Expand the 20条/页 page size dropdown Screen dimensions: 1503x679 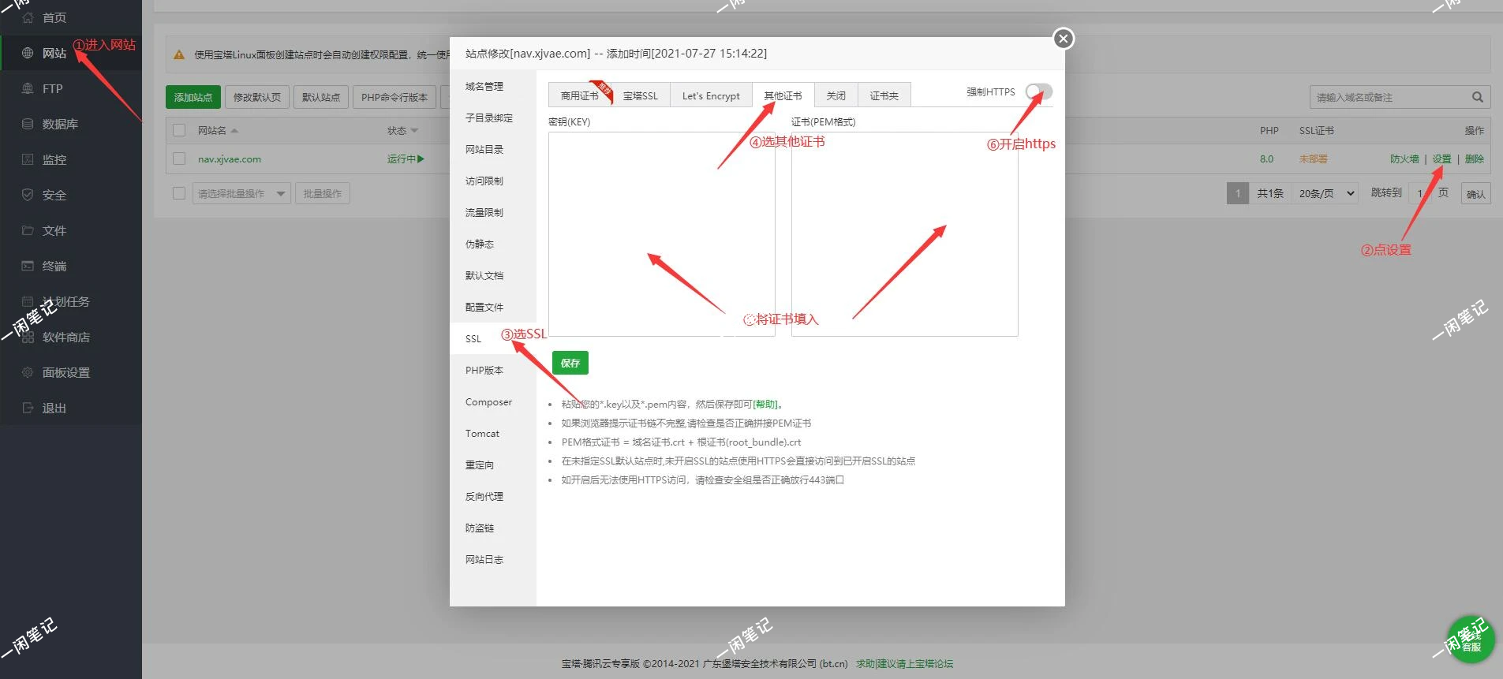(x=1324, y=193)
